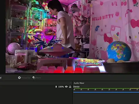Click the 100% label in source row
Viewport: 139px width, 104px height.
click(x=61, y=87)
